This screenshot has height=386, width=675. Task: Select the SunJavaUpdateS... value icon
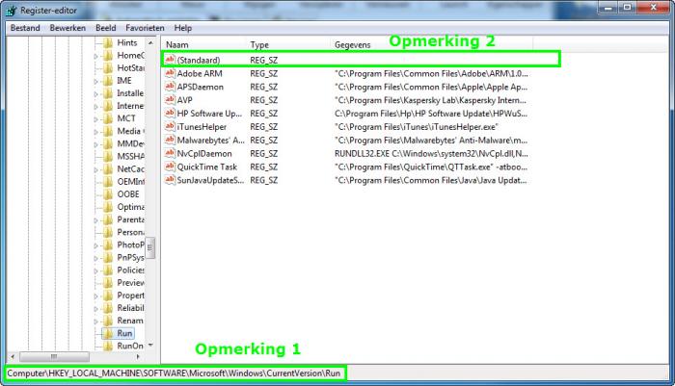click(x=170, y=180)
